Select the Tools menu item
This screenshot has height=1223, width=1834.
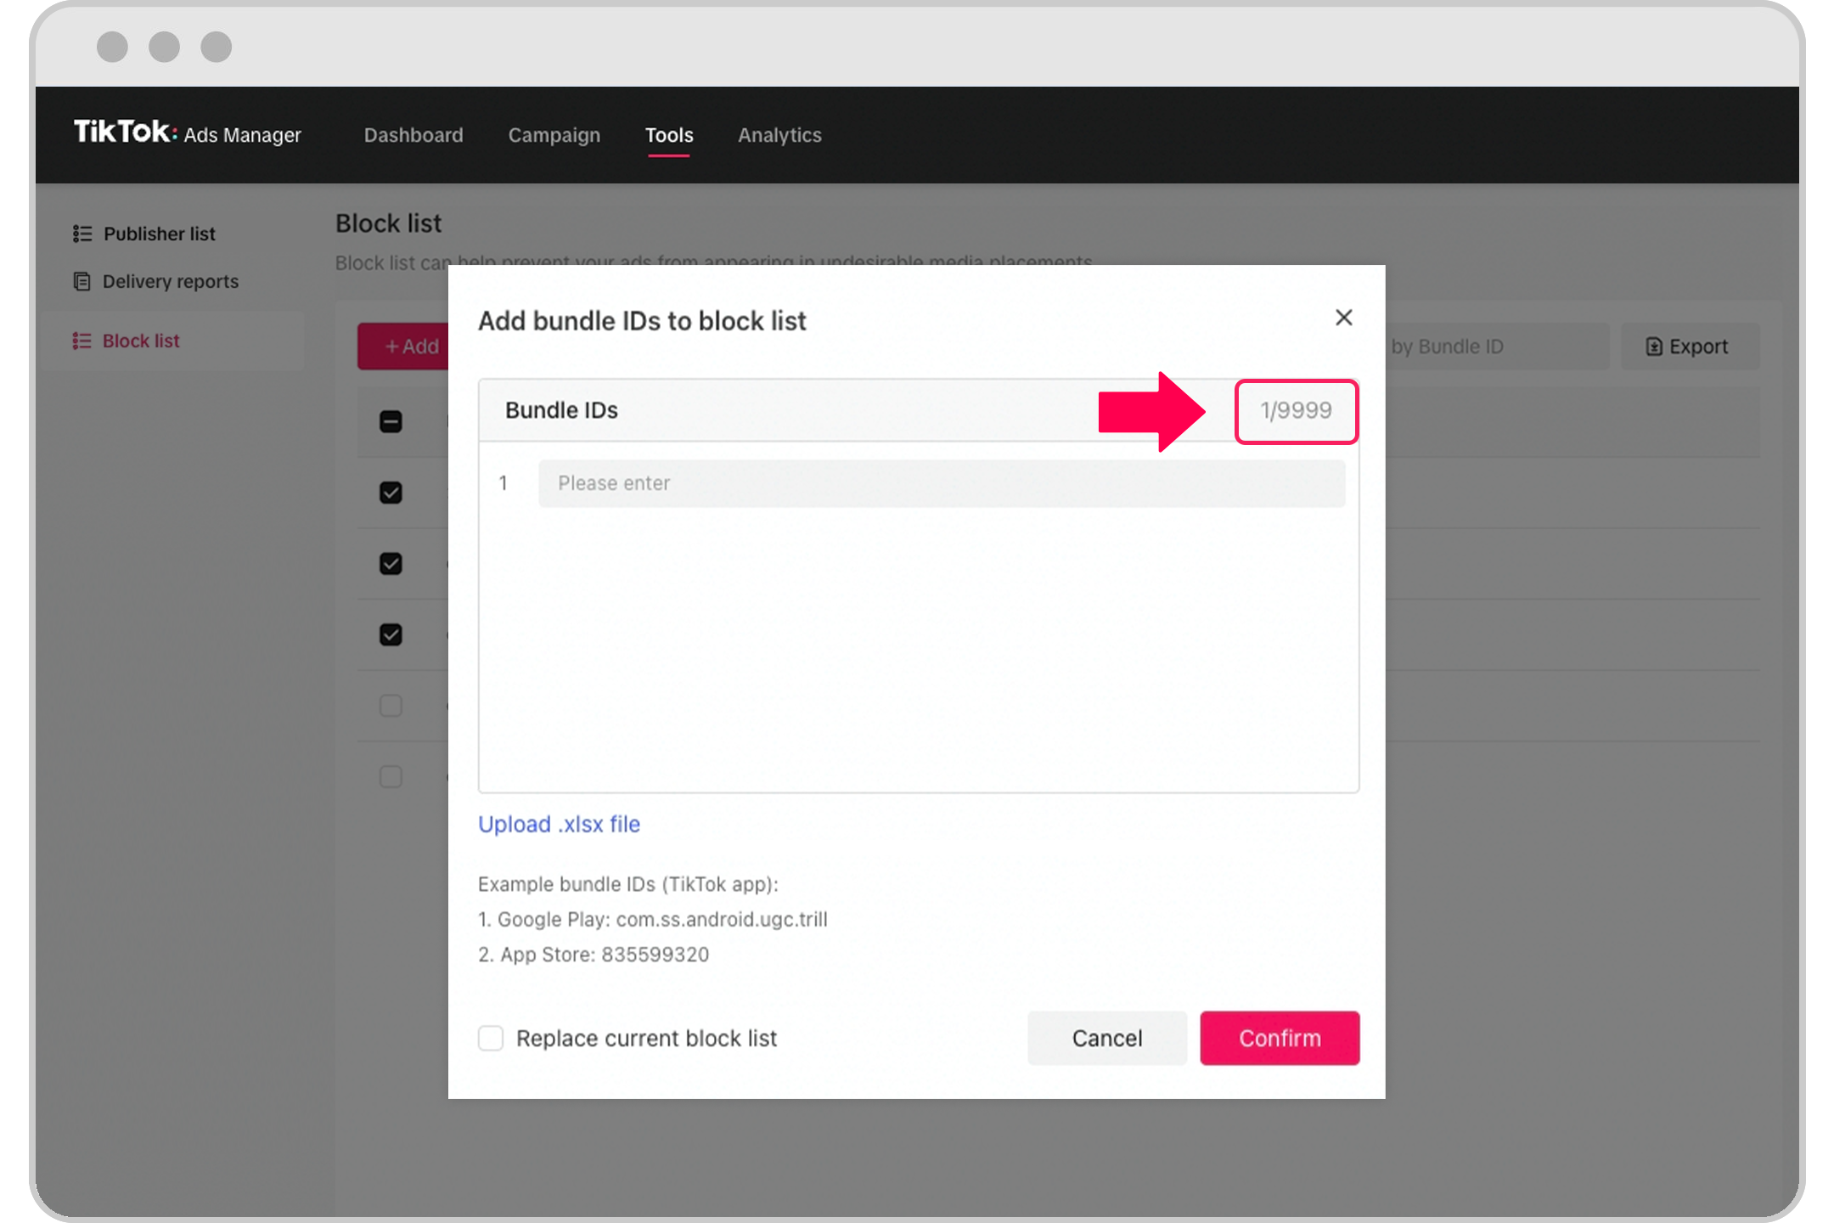click(669, 134)
